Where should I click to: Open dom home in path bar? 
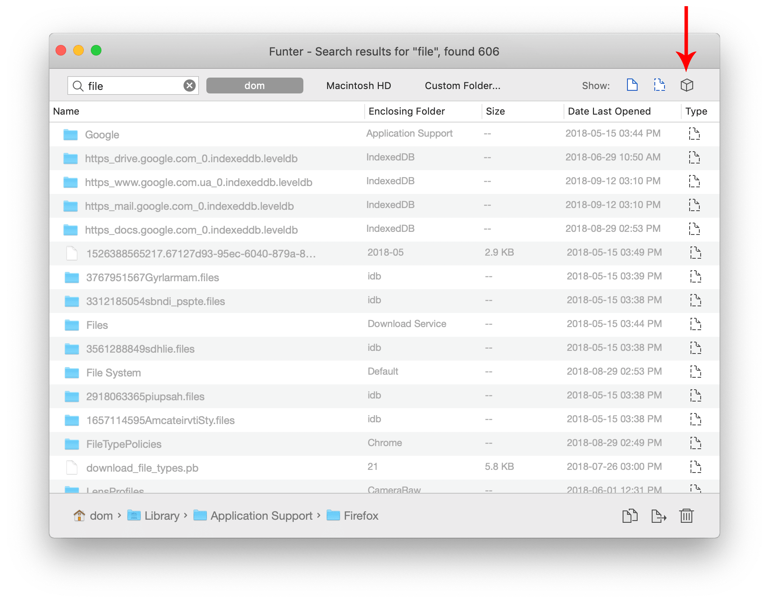101,516
